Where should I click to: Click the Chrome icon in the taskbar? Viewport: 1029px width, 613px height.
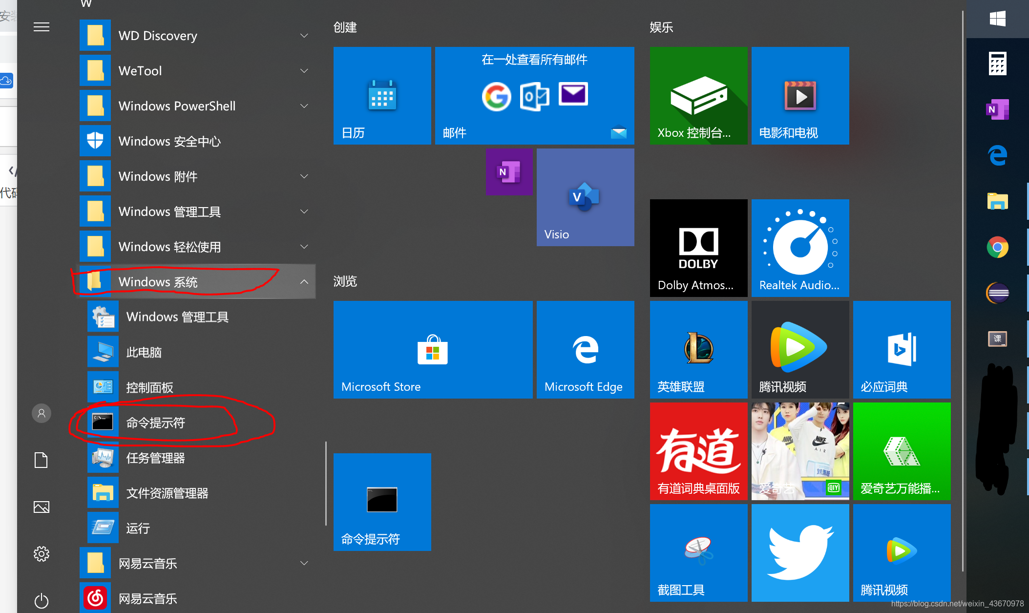point(997,248)
